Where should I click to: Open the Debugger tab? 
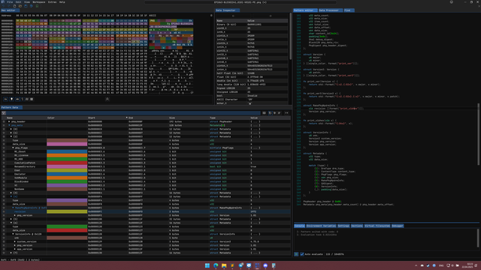[398, 226]
